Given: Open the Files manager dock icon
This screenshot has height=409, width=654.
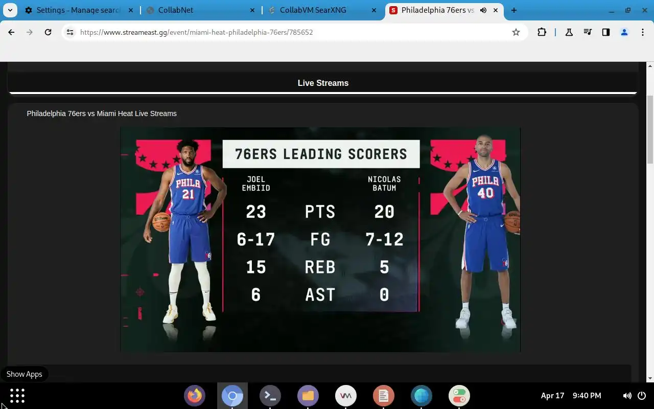Looking at the screenshot, I should [308, 396].
